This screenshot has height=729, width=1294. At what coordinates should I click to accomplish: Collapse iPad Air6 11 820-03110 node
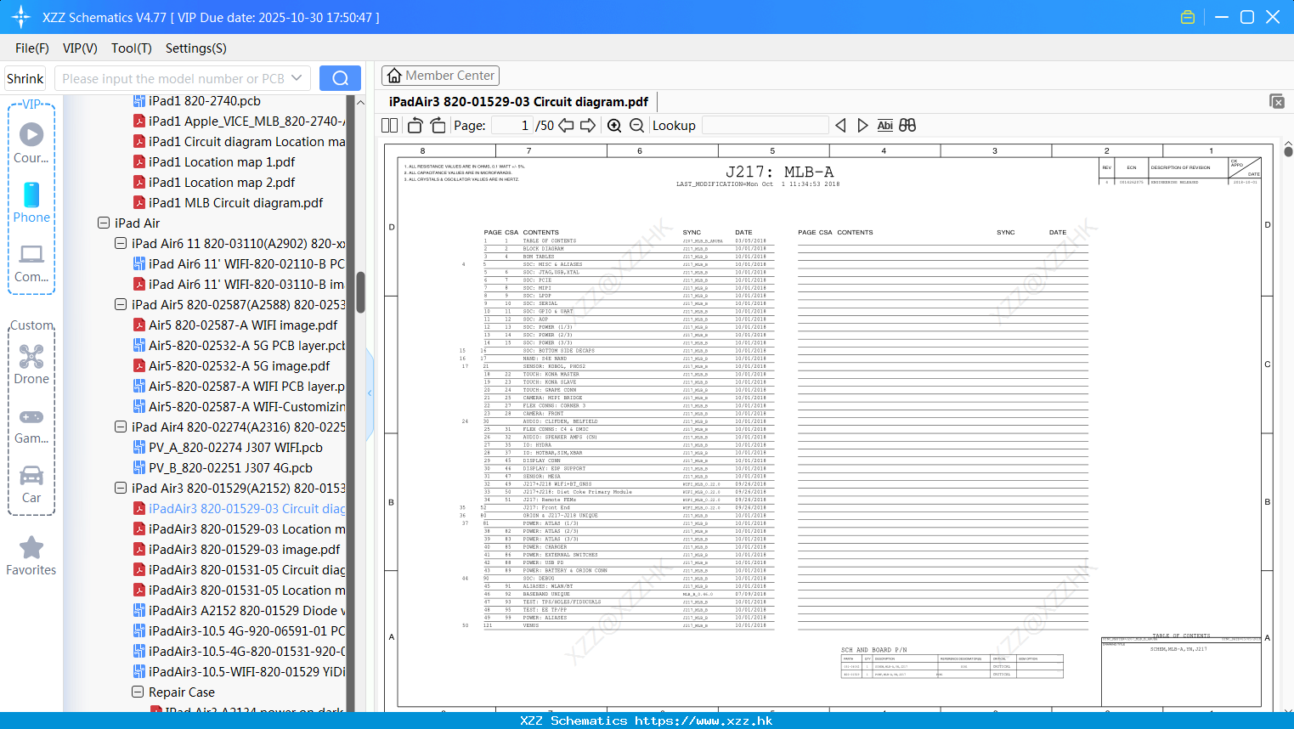(x=121, y=244)
